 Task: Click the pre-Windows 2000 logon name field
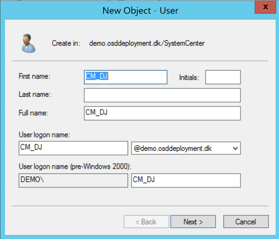tap(185, 180)
